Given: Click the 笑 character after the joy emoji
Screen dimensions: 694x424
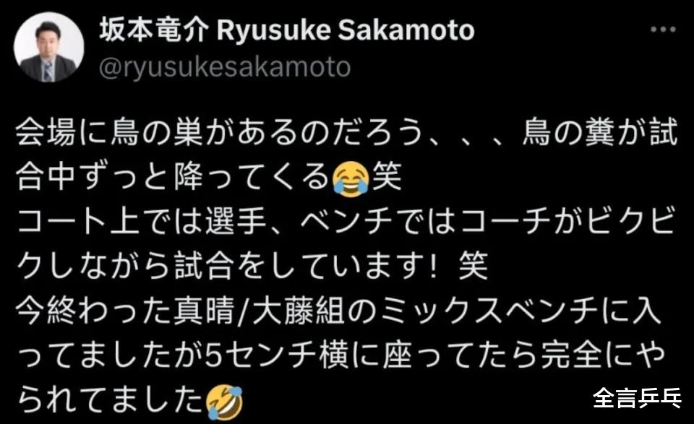Looking at the screenshot, I should click(386, 177).
